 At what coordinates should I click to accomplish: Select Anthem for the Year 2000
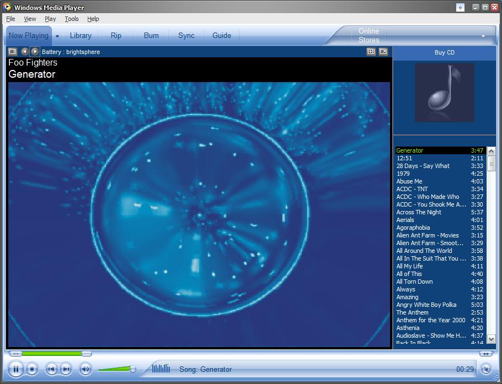pyautogui.click(x=441, y=320)
